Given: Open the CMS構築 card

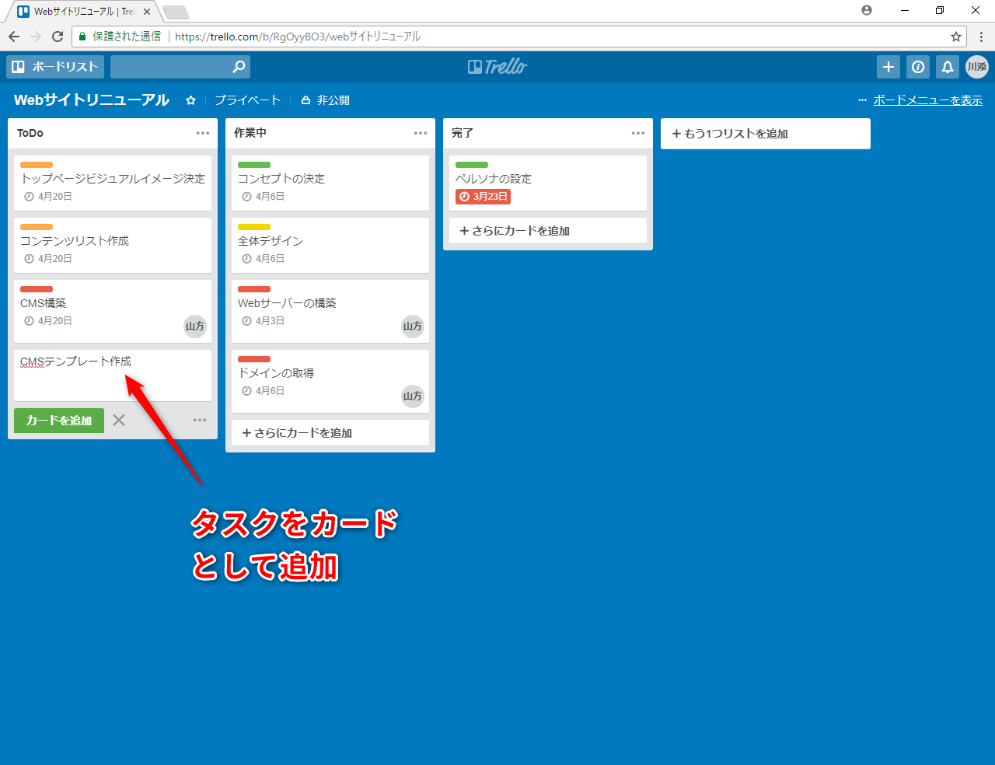Looking at the screenshot, I should click(x=113, y=311).
